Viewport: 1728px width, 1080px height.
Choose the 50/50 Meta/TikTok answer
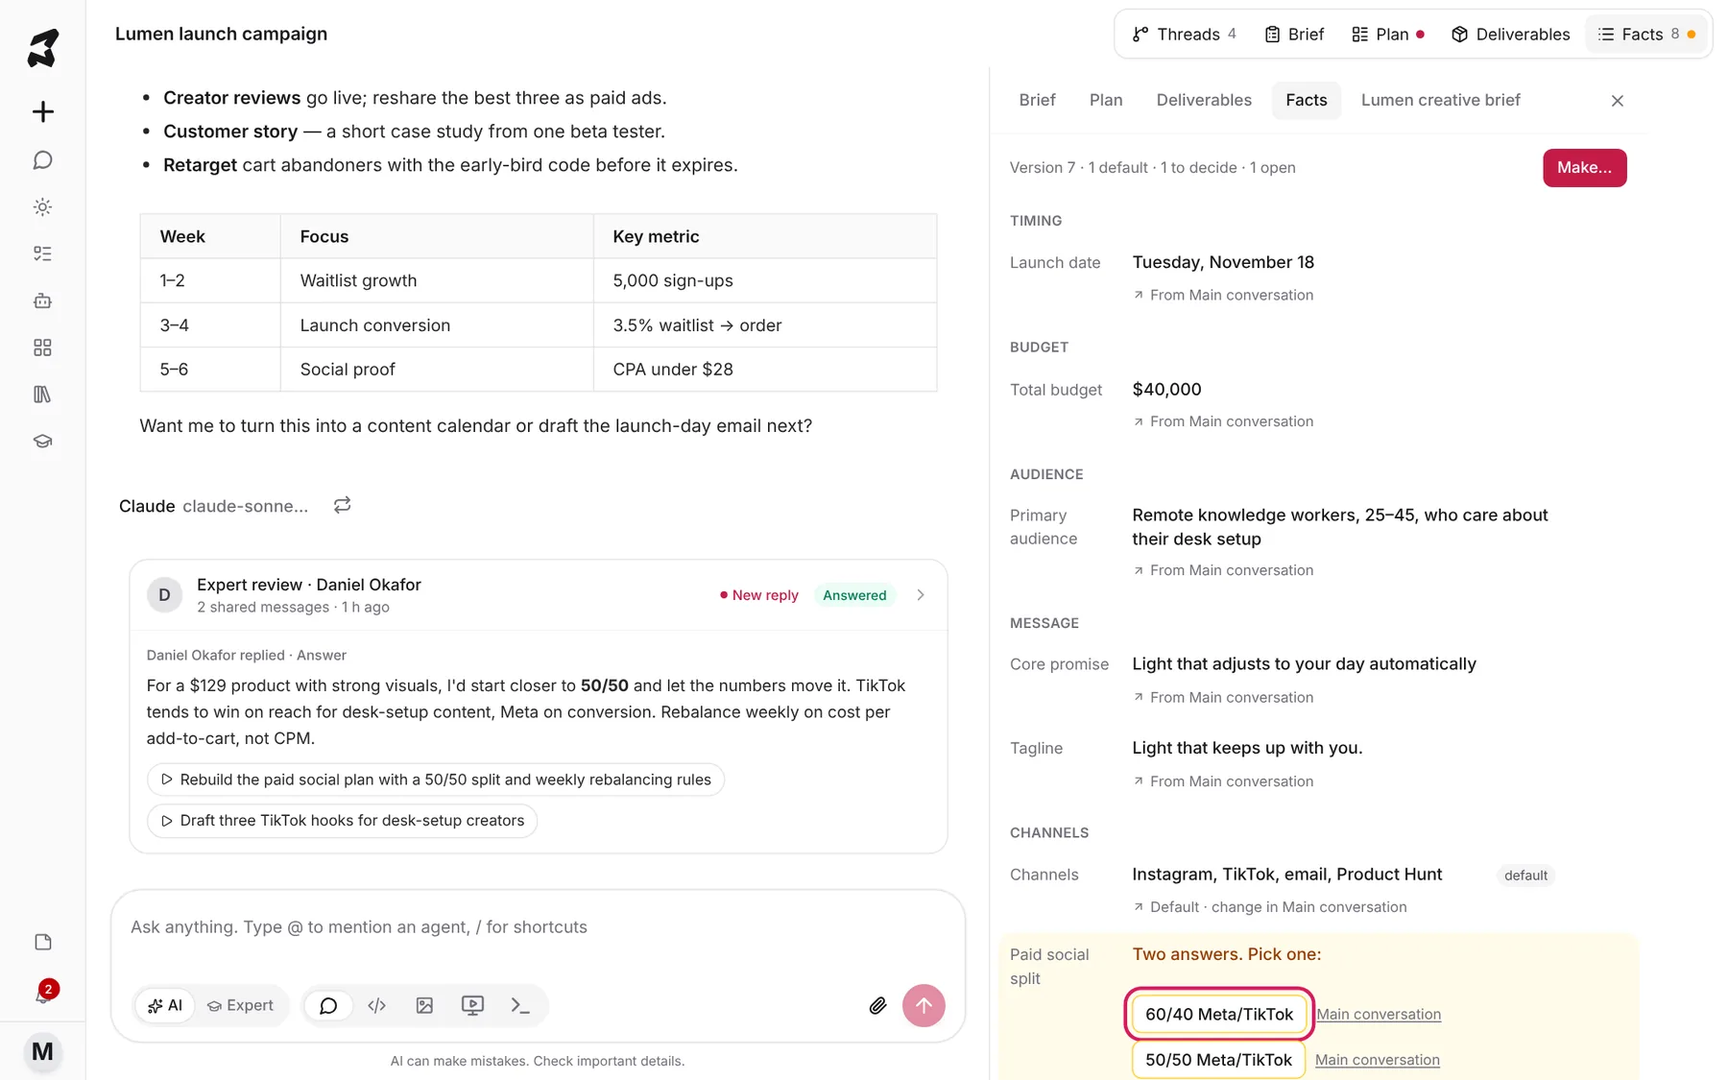(x=1218, y=1060)
